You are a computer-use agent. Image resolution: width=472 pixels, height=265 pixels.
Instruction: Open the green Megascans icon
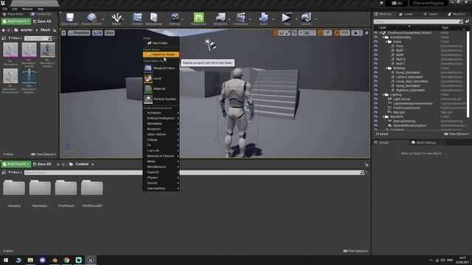(198, 19)
